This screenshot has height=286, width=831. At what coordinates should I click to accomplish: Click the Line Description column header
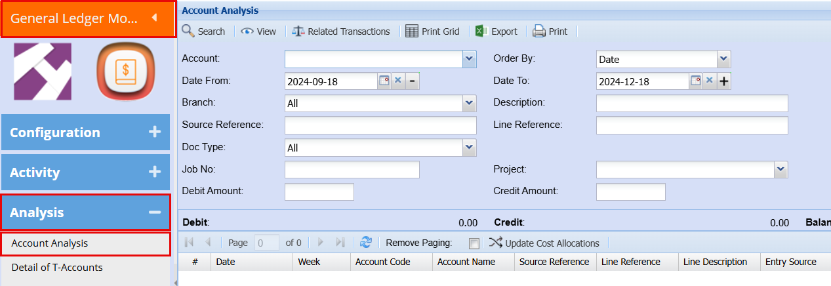tap(720, 262)
